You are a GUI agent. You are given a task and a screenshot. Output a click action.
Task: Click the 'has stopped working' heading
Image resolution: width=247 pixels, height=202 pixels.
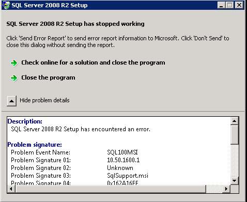[75, 24]
